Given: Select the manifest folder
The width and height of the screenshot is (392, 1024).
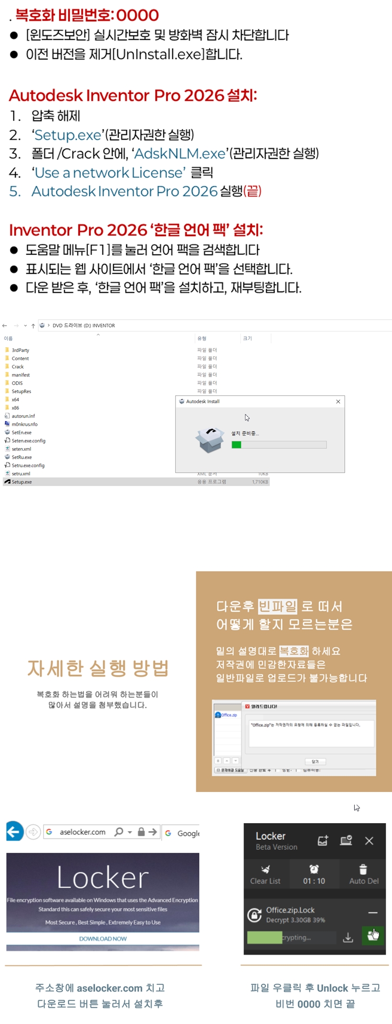Looking at the screenshot, I should click(x=17, y=375).
